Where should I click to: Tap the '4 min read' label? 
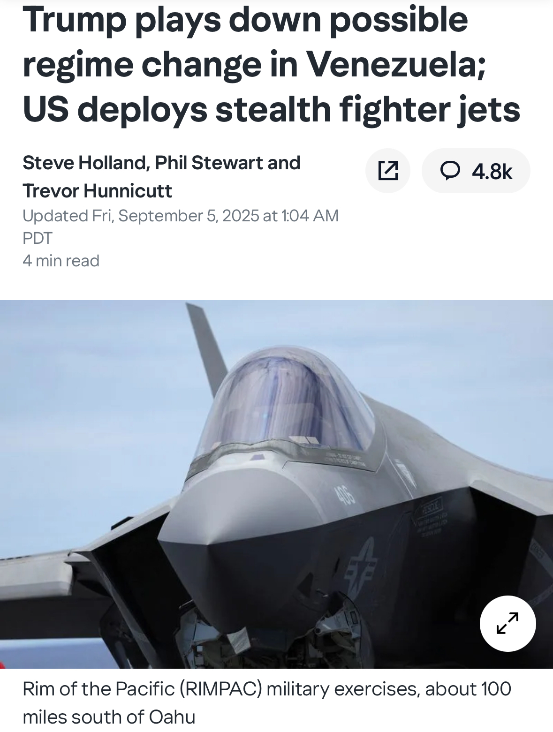61,260
